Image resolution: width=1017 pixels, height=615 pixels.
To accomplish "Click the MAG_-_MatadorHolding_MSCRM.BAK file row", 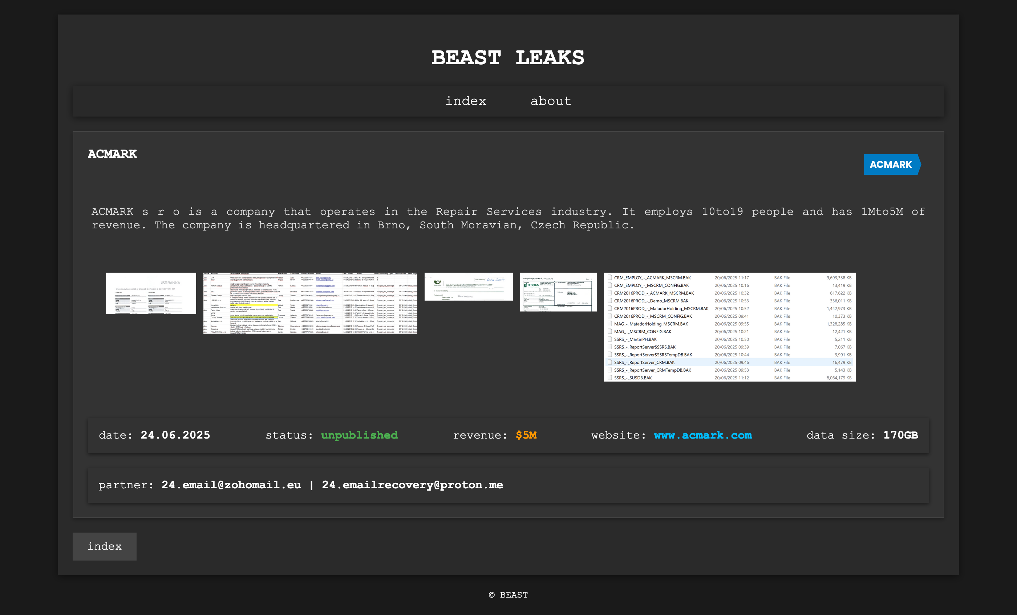I will pyautogui.click(x=729, y=324).
